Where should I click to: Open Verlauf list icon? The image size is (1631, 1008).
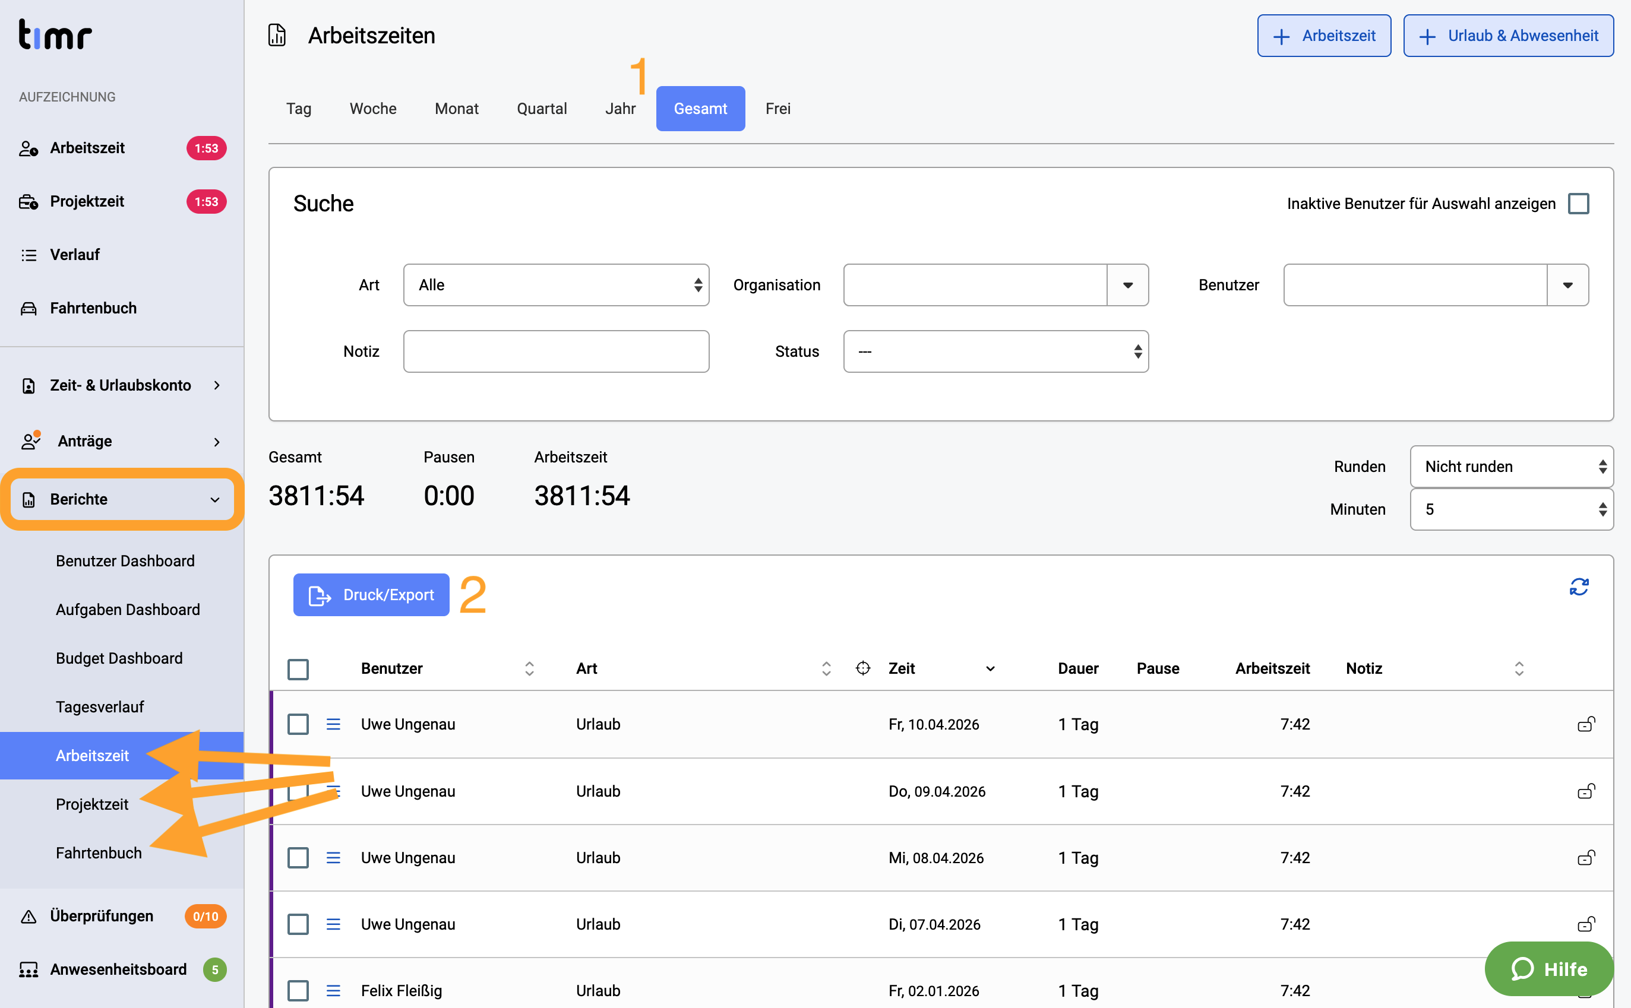click(29, 255)
